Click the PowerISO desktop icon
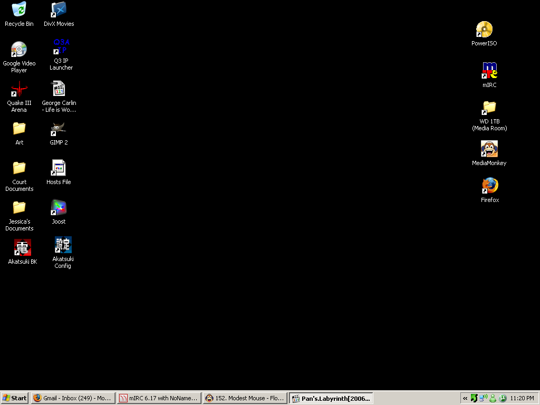 (484, 30)
